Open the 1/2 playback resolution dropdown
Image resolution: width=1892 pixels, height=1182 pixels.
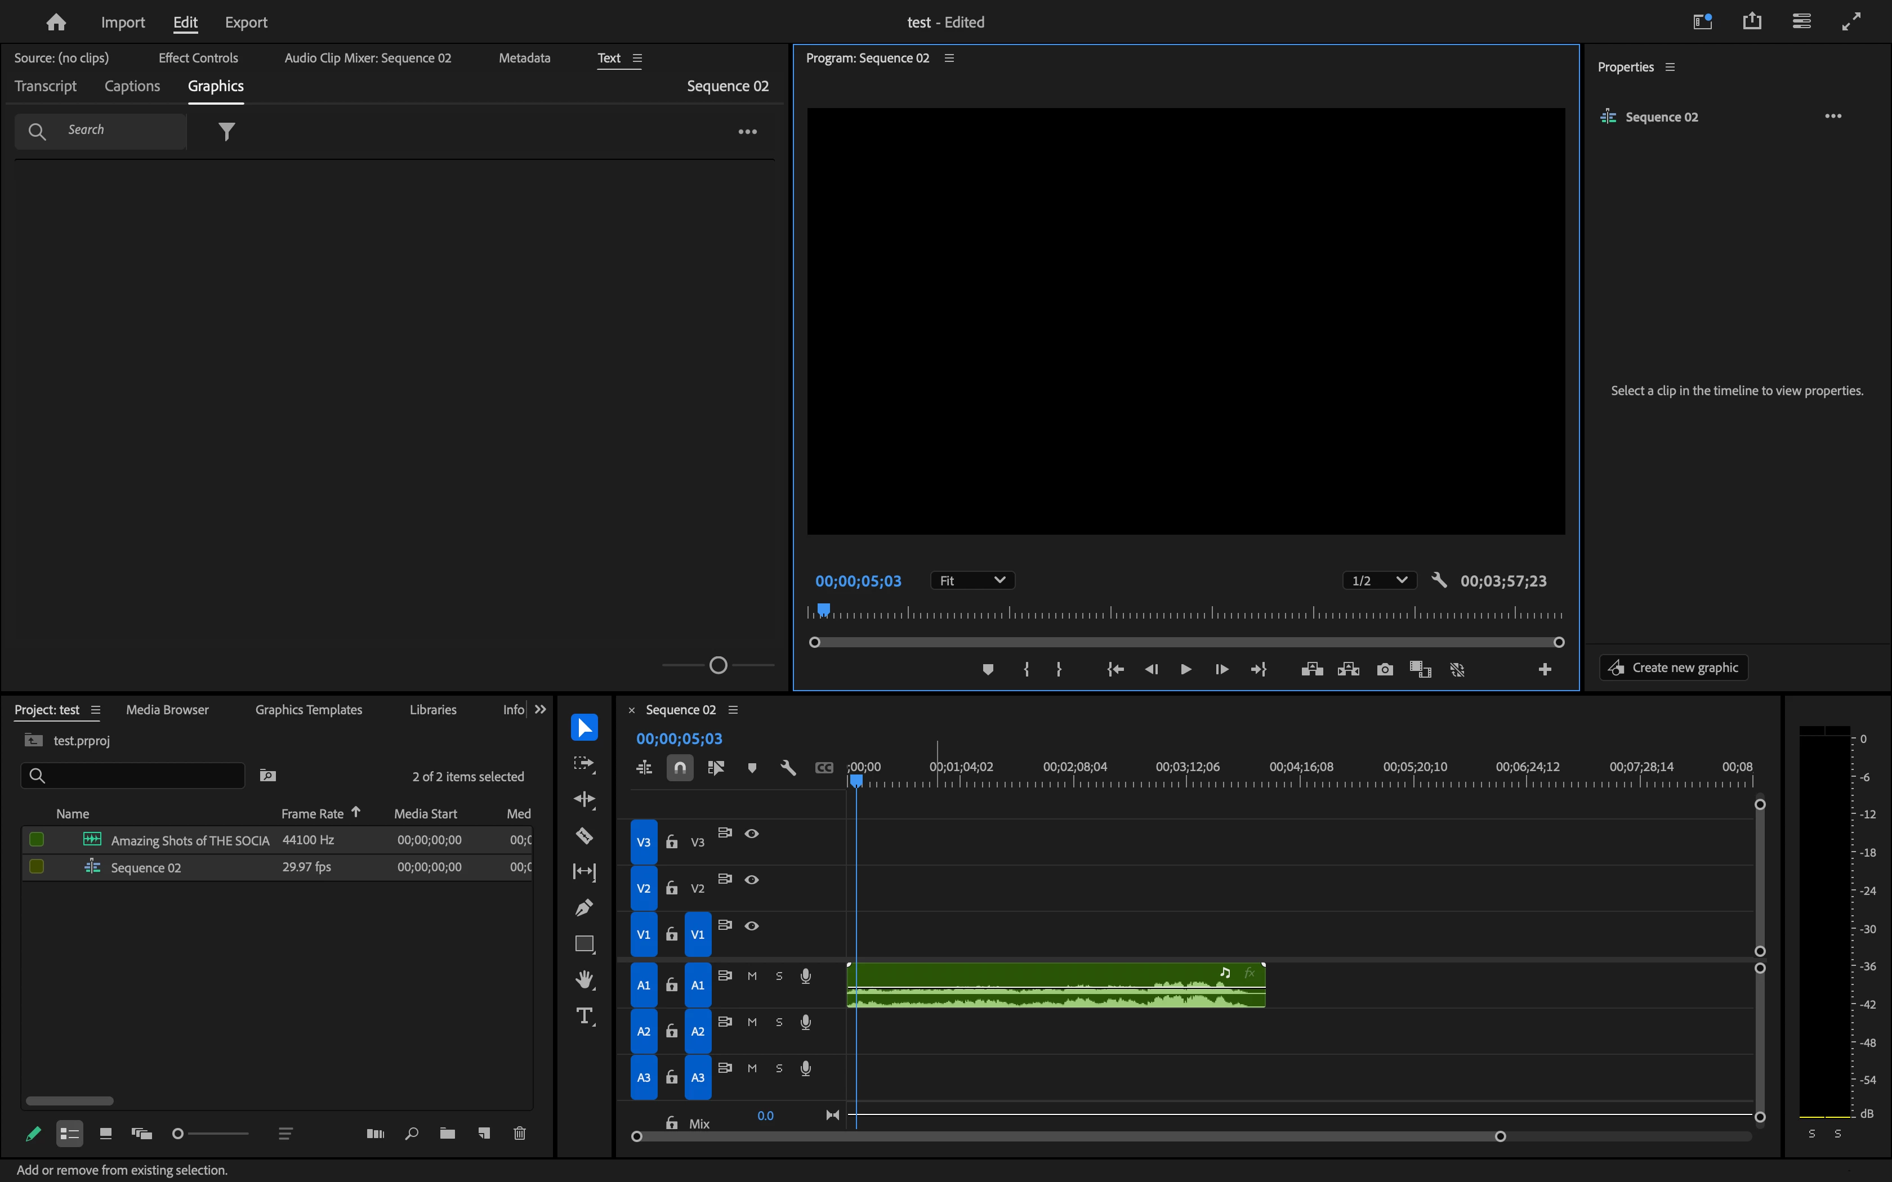(x=1379, y=580)
